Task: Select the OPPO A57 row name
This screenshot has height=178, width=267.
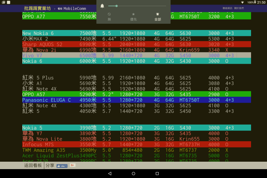Action: [33, 95]
